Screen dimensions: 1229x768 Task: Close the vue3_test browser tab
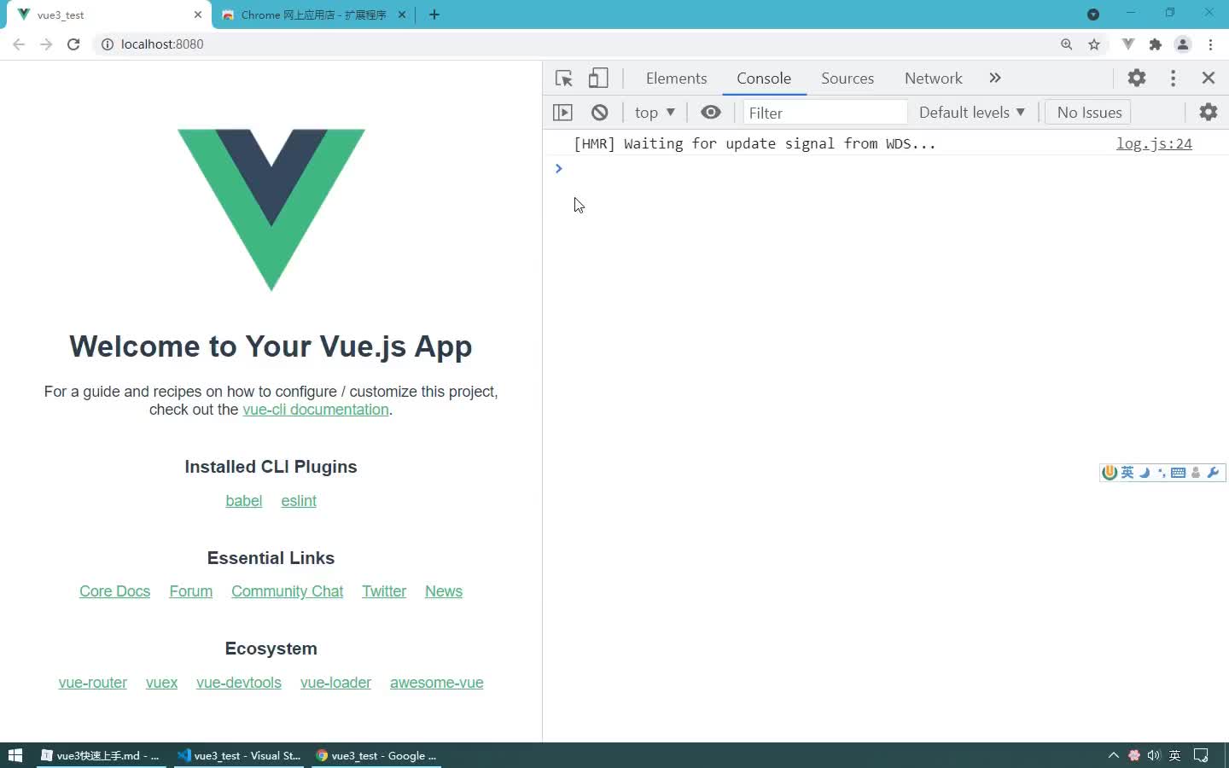pos(197,15)
